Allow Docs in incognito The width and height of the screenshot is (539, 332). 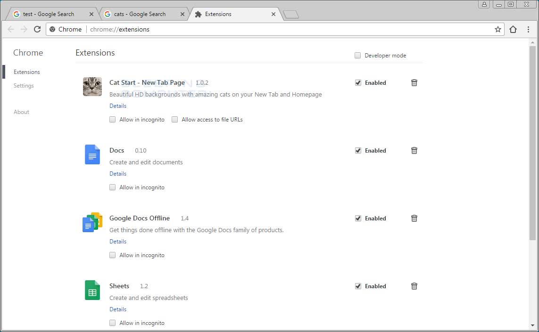[x=112, y=187]
